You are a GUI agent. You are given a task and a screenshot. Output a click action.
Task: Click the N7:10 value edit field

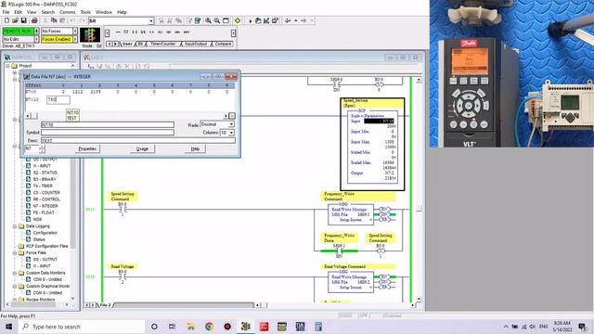click(58, 99)
